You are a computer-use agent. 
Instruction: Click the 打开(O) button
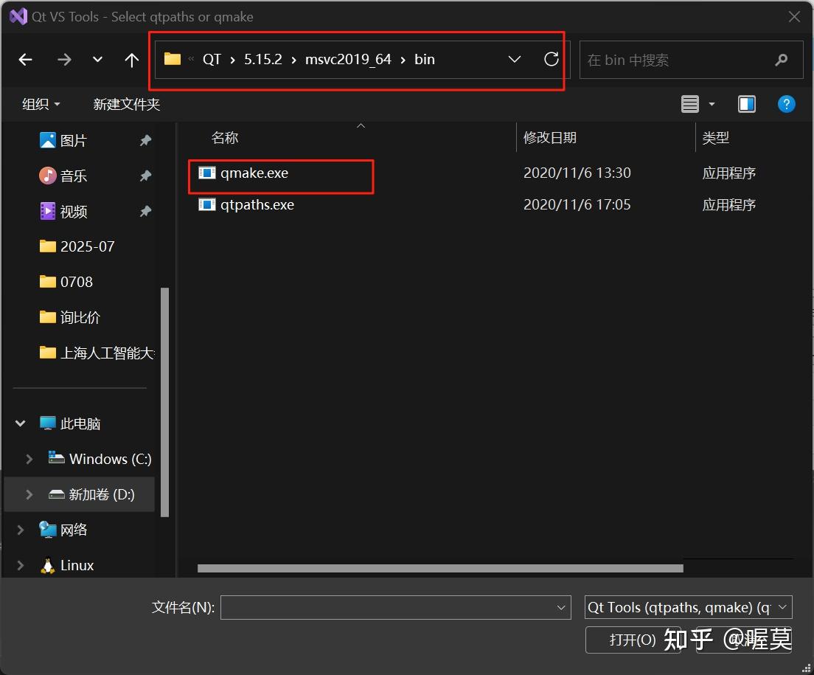point(633,640)
